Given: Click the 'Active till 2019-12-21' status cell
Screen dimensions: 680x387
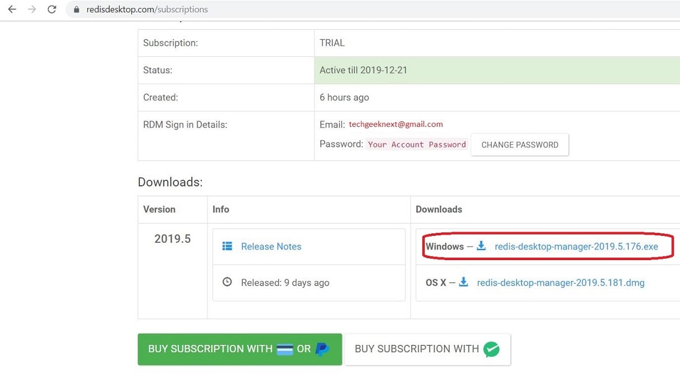Looking at the screenshot, I should click(497, 70).
